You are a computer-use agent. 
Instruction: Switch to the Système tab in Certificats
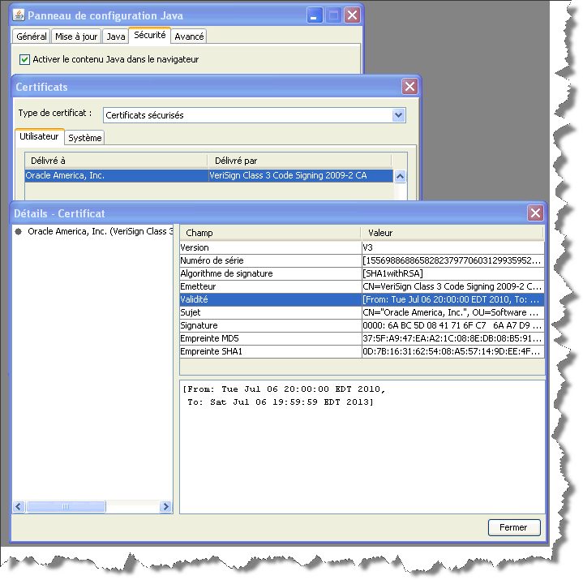[85, 138]
